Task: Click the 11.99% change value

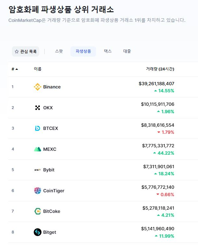Action: (166, 236)
